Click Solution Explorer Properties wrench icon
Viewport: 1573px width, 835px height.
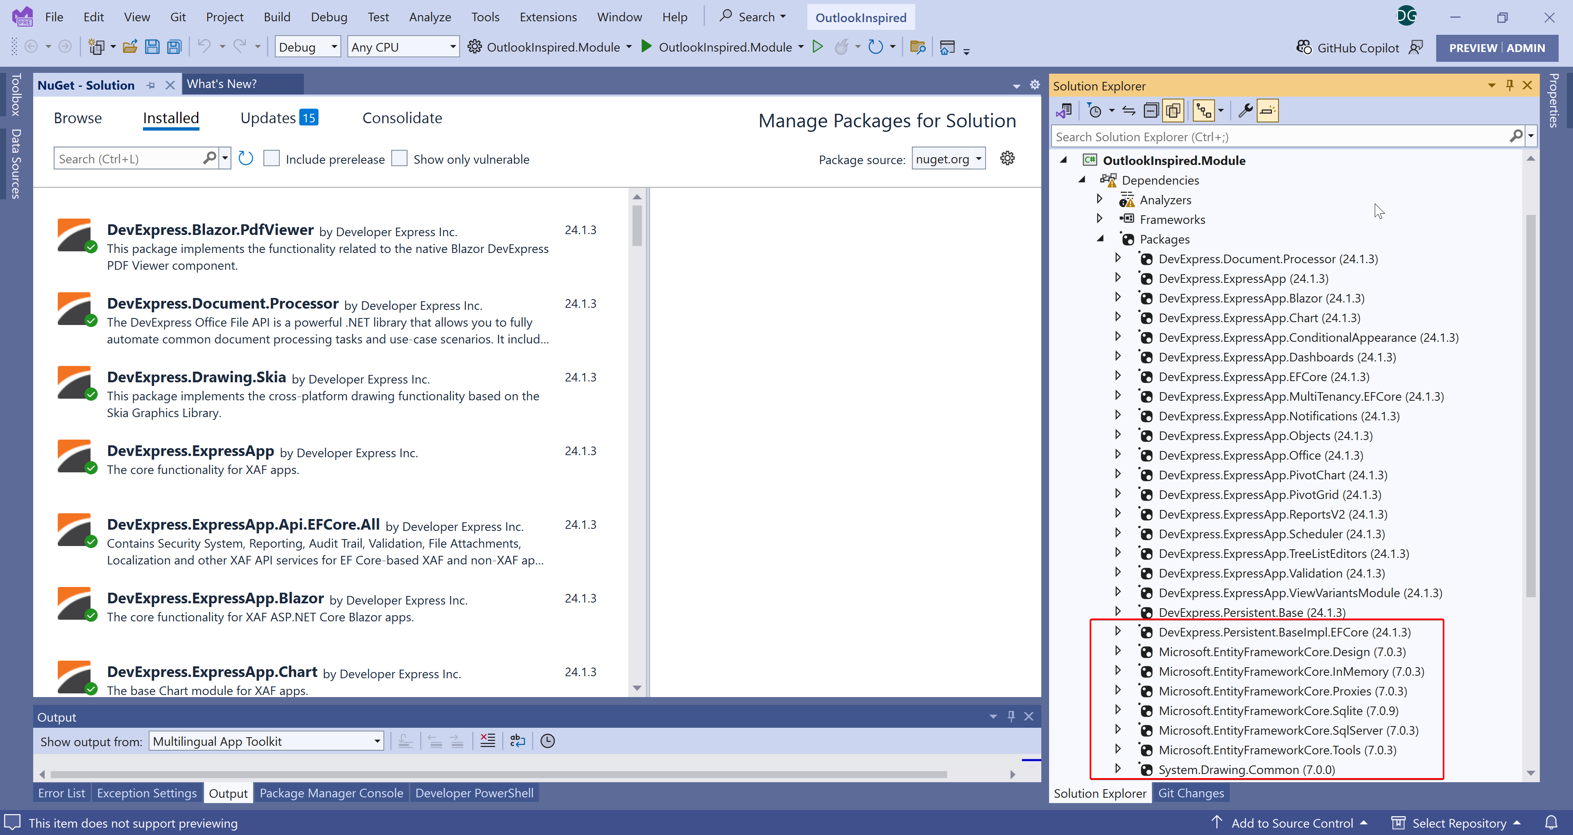coord(1245,111)
